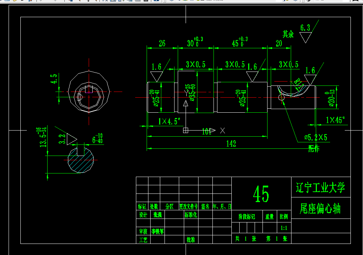Click the material number 45 in title block
Viewport: 363px width, 255px height.
(261, 194)
